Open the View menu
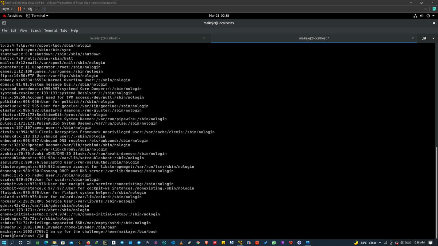438x246 pixels. [x=23, y=31]
